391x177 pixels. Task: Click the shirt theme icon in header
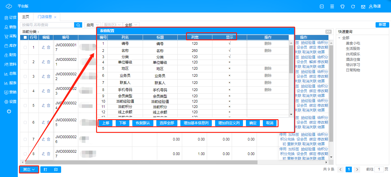point(343,6)
